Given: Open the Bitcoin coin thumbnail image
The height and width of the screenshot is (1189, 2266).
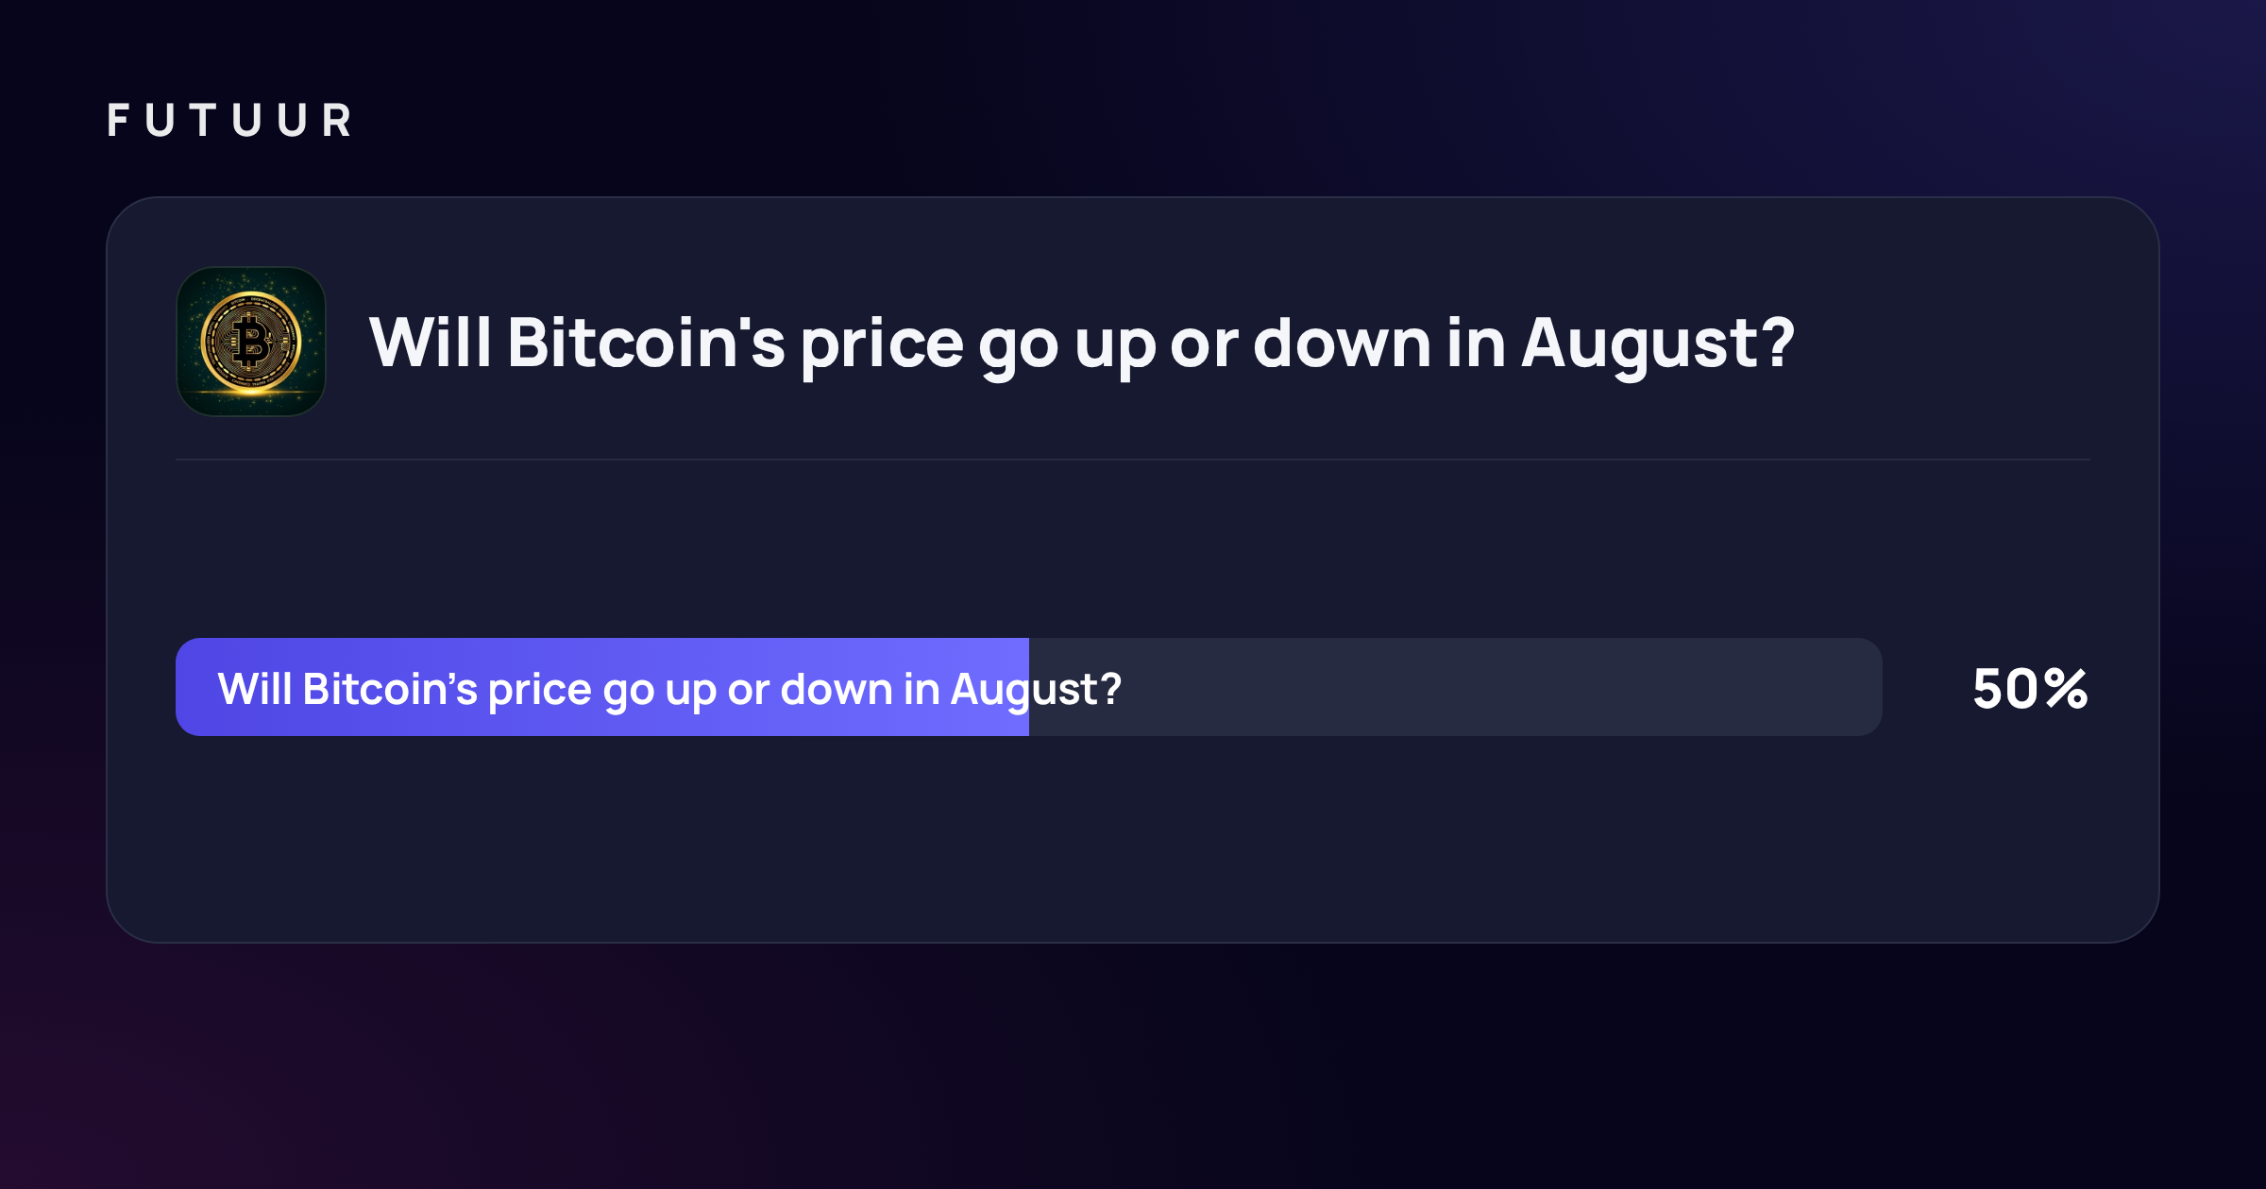Looking at the screenshot, I should (x=251, y=342).
